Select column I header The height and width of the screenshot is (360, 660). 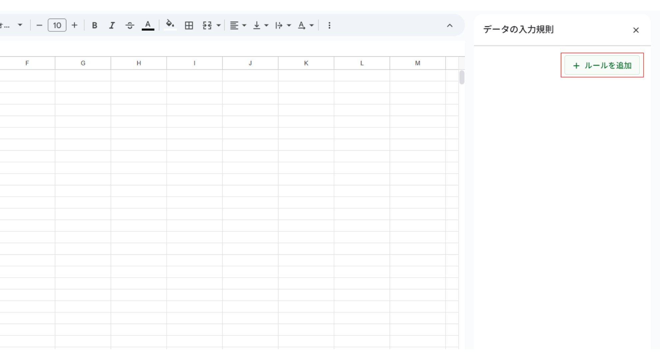(194, 63)
